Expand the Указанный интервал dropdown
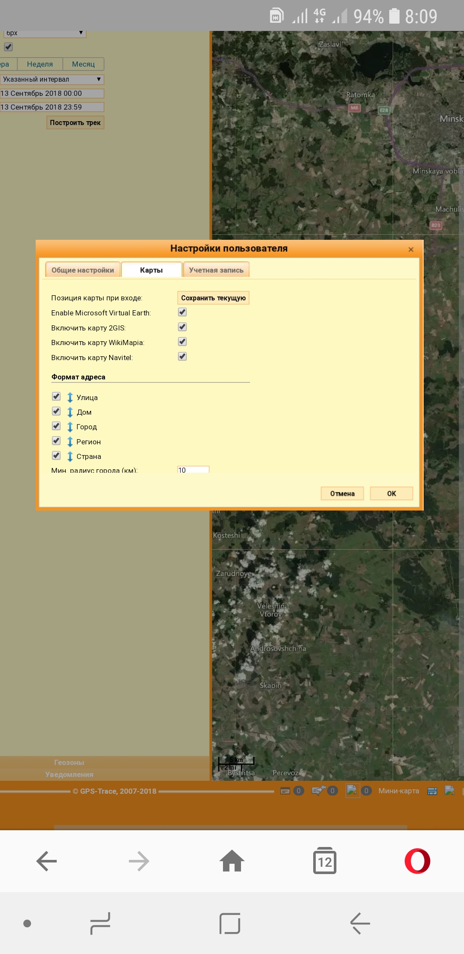 (52, 79)
